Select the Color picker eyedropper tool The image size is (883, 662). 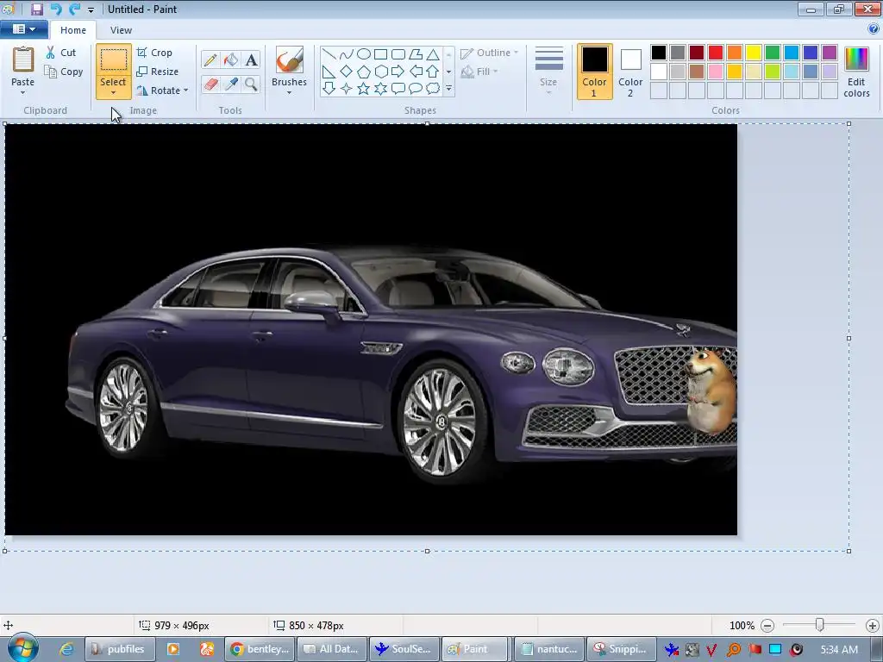coord(231,84)
